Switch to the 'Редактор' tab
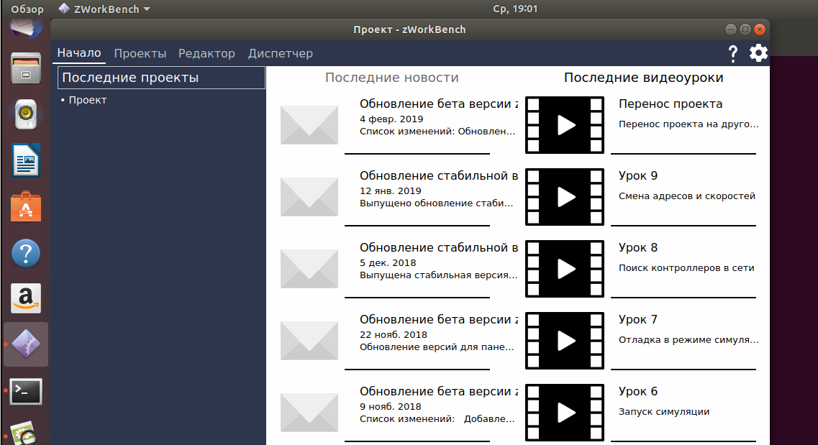 click(x=206, y=53)
